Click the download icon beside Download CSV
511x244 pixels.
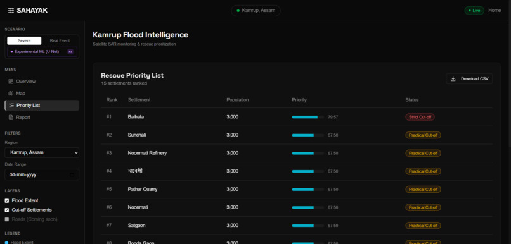[453, 78]
